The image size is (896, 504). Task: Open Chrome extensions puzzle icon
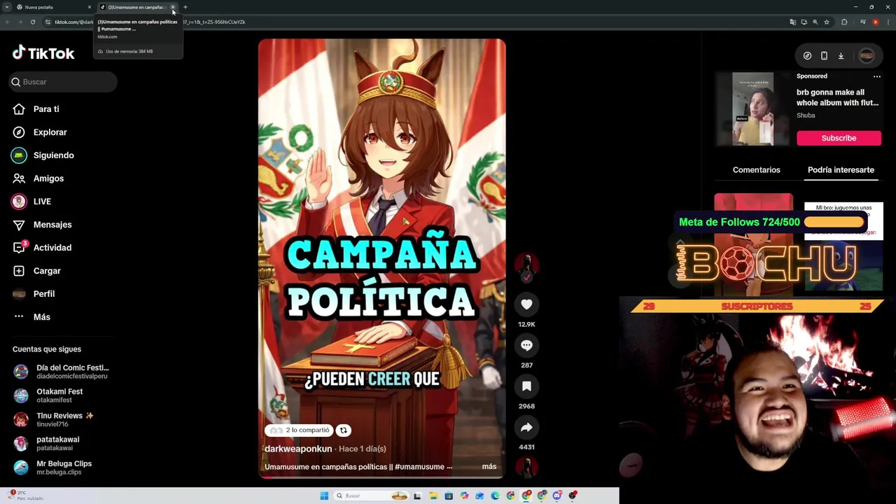click(x=844, y=22)
